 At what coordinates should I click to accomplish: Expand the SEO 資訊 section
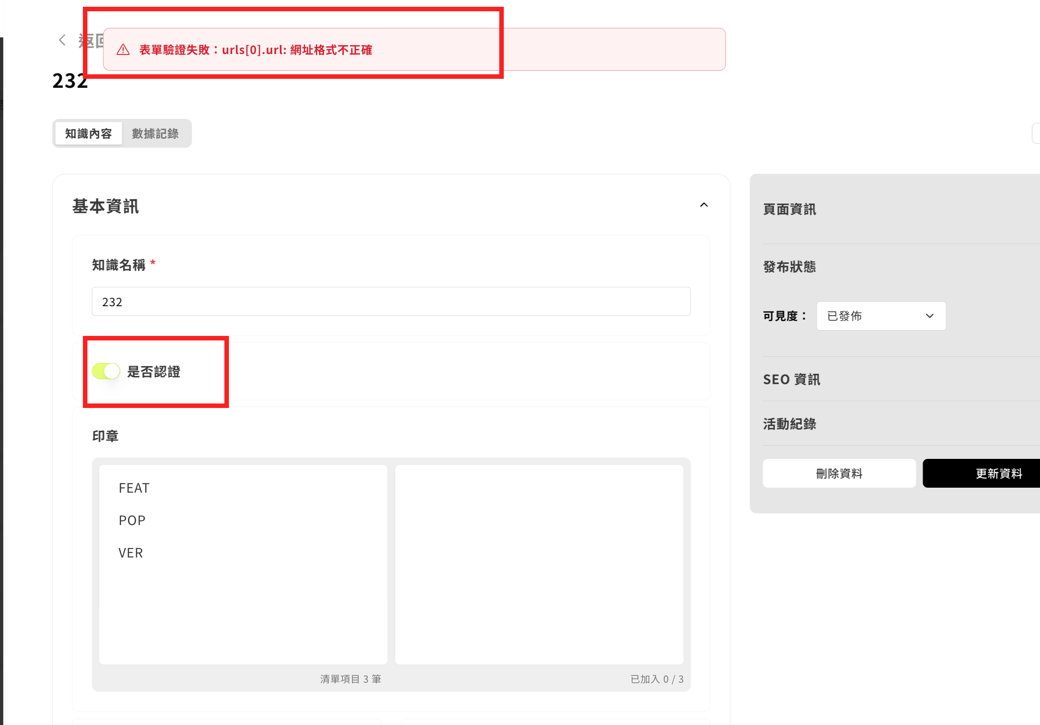[791, 379]
